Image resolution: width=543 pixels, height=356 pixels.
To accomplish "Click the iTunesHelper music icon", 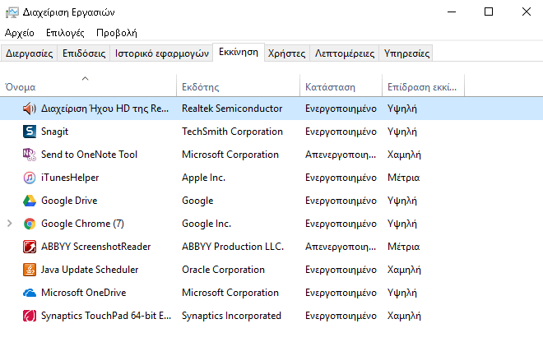I will [x=30, y=178].
